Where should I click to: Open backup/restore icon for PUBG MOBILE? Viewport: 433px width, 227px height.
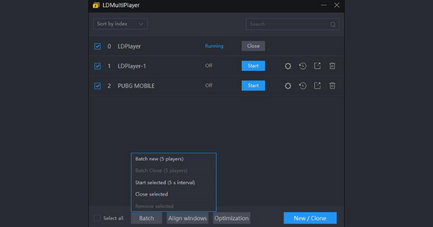[303, 86]
